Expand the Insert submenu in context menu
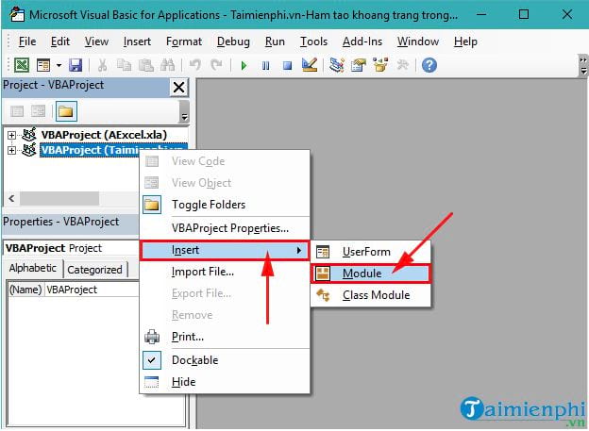This screenshot has width=589, height=431. pyautogui.click(x=225, y=251)
